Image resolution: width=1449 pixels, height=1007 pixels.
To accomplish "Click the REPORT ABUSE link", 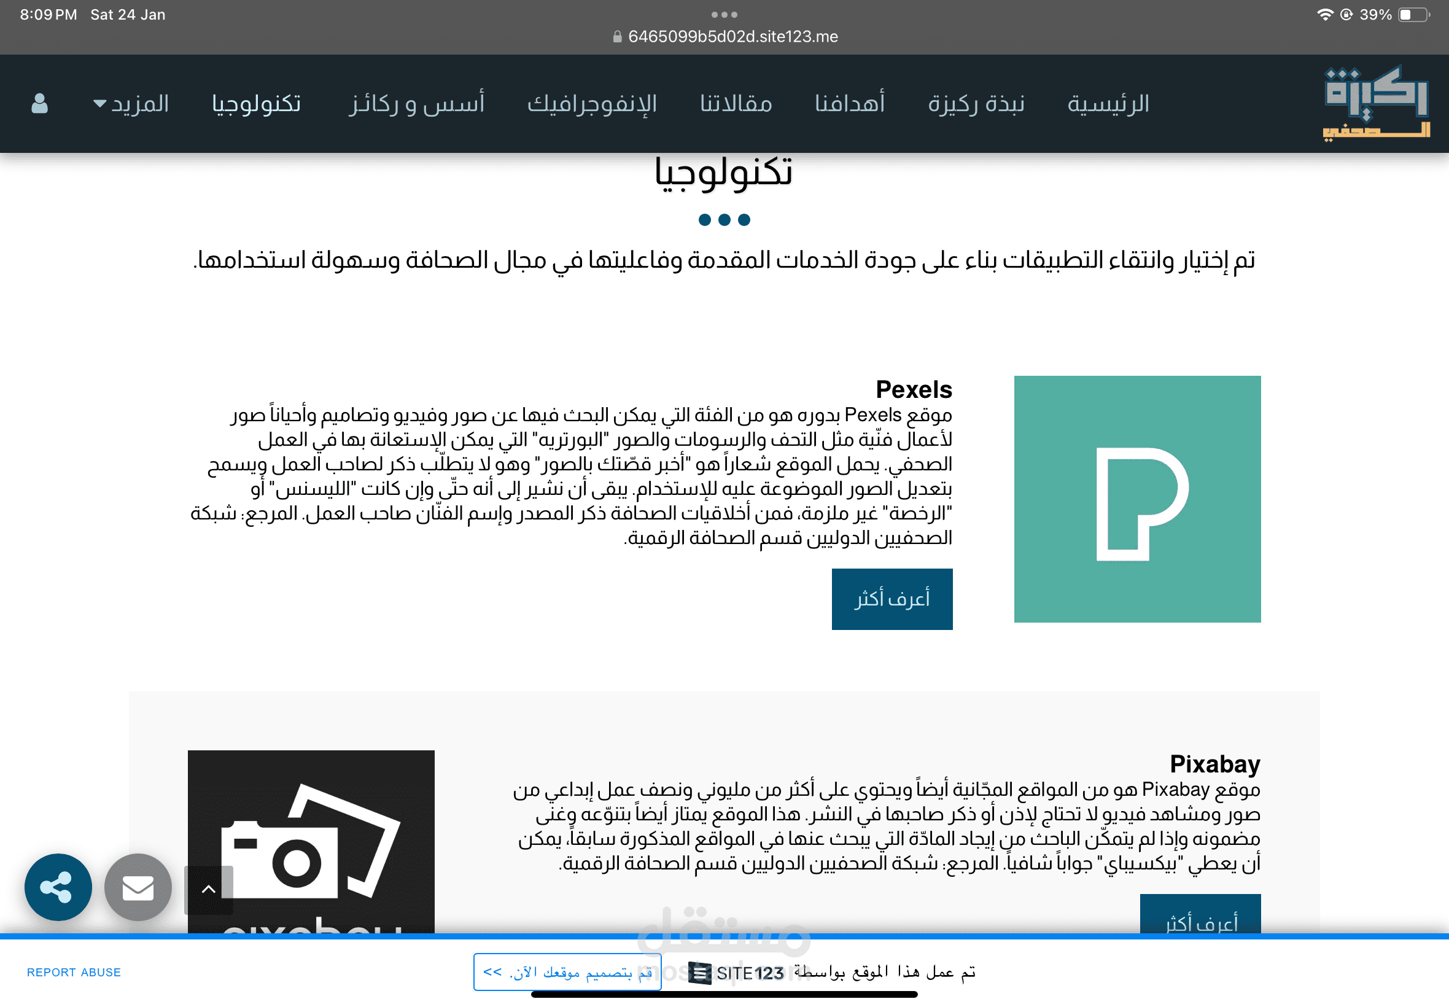I will [74, 972].
